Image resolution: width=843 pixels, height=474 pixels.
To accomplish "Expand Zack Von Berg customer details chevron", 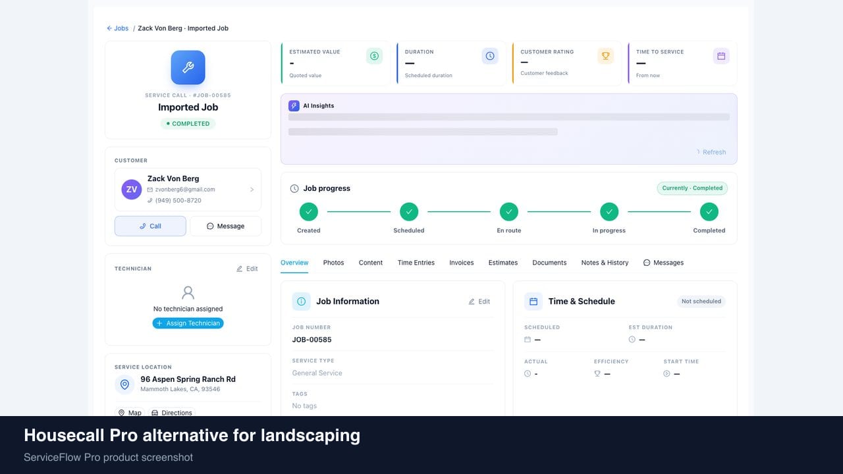I will coord(252,190).
